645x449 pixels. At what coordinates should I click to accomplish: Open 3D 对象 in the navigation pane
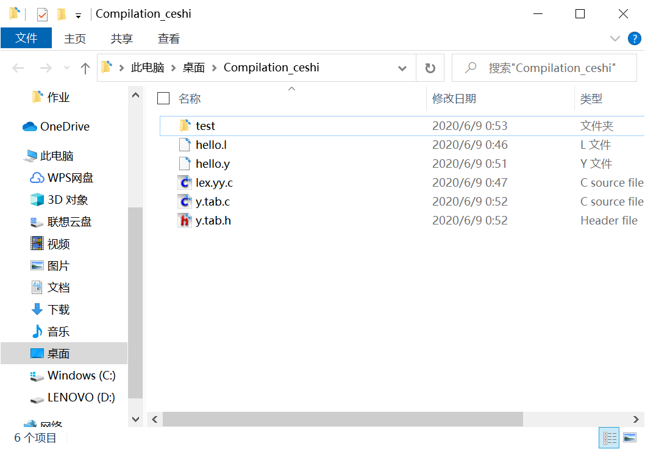[59, 199]
